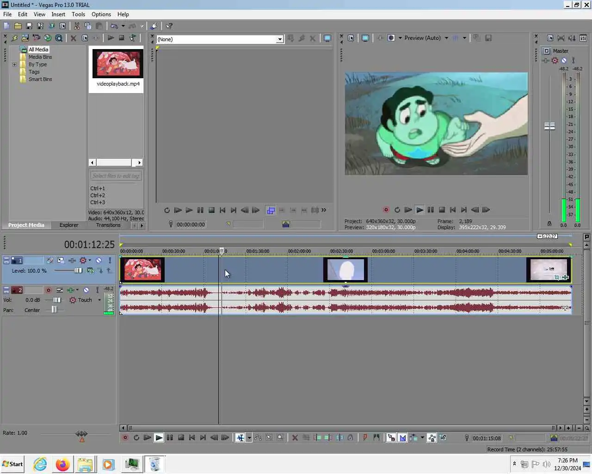Click the Delete X icon in timeline toolbar
The image size is (592, 474).
tap(295, 437)
